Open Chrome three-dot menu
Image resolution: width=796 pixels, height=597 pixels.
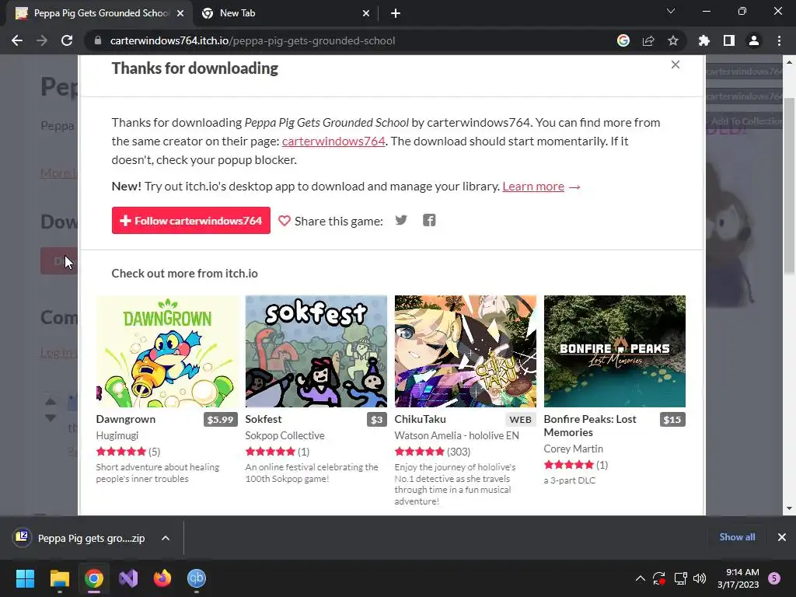point(779,40)
